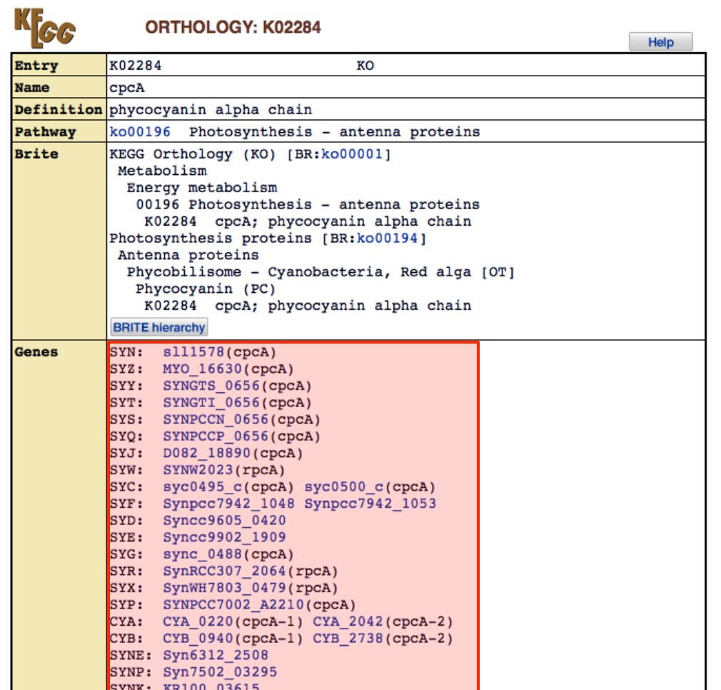
Task: Open the BRITE hierarchy button
Action: tap(159, 327)
